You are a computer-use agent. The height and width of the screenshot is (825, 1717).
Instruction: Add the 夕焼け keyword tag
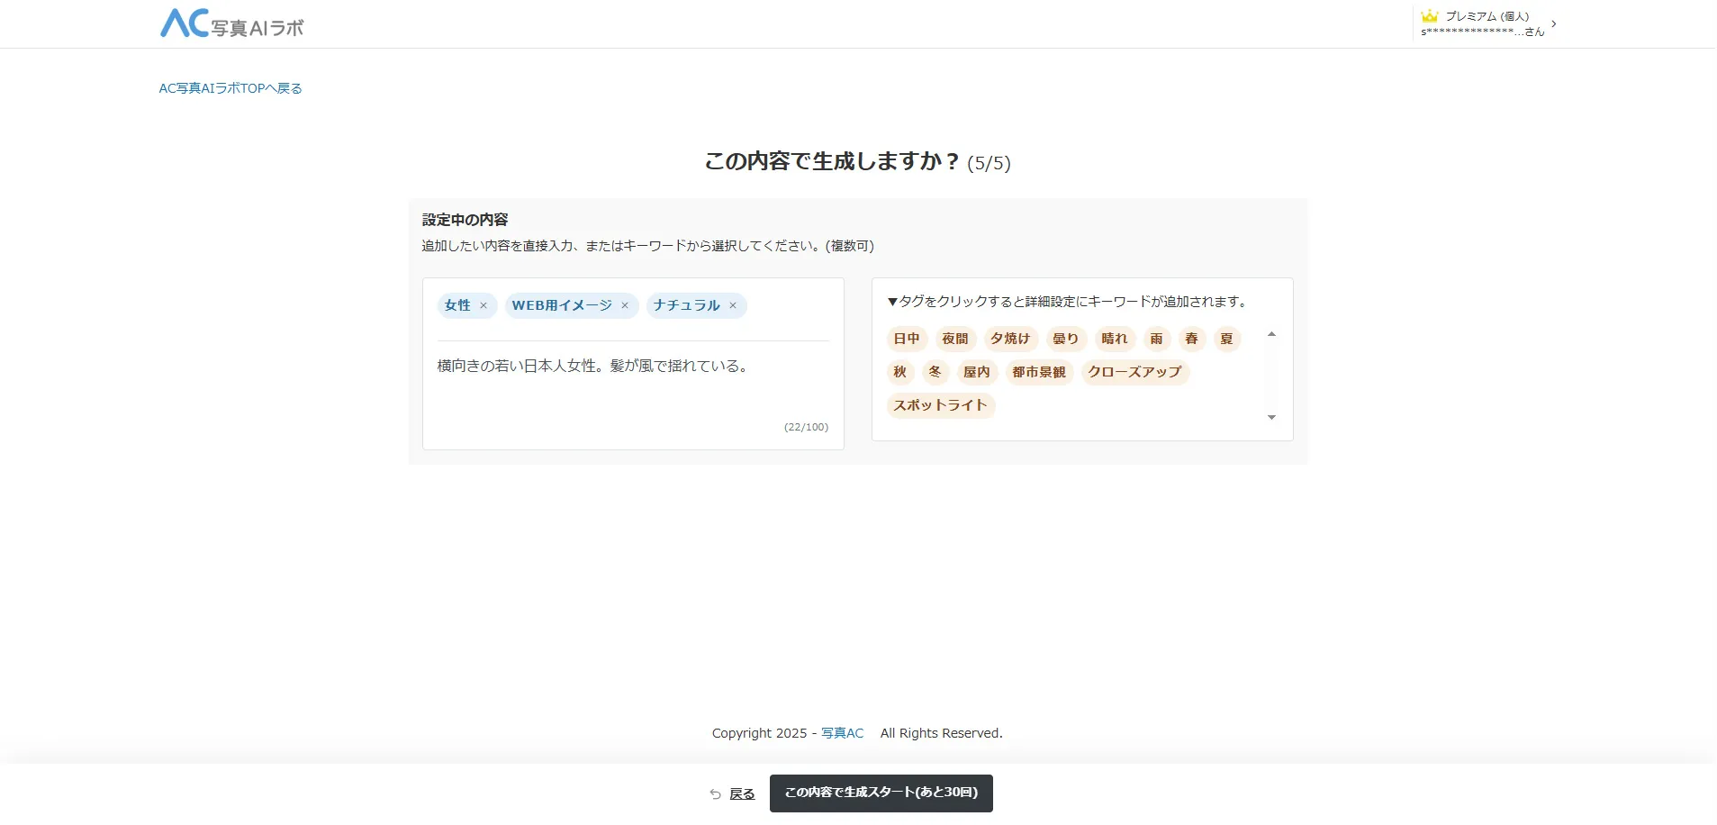(1010, 339)
